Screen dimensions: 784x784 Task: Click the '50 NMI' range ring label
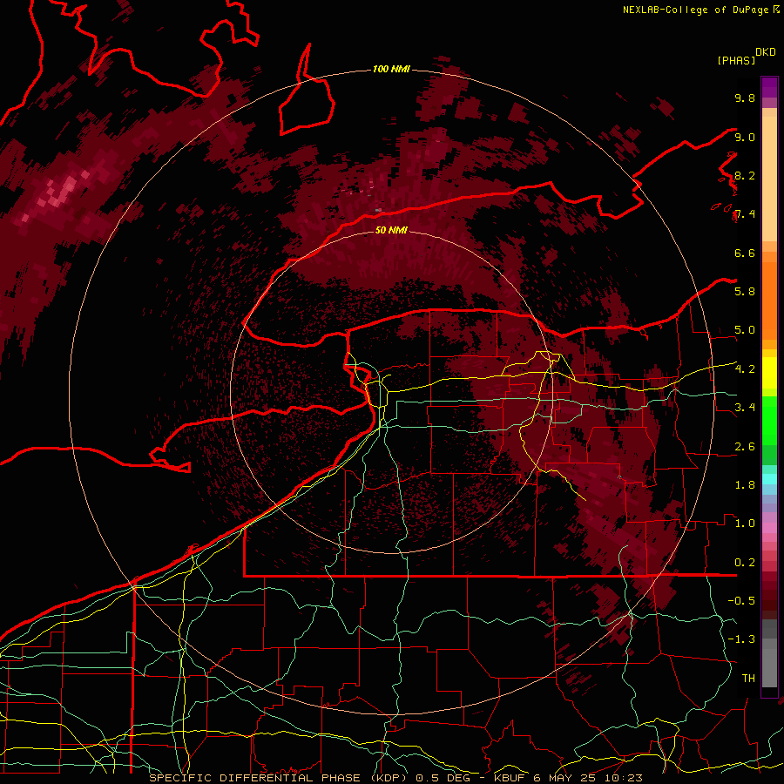[391, 230]
